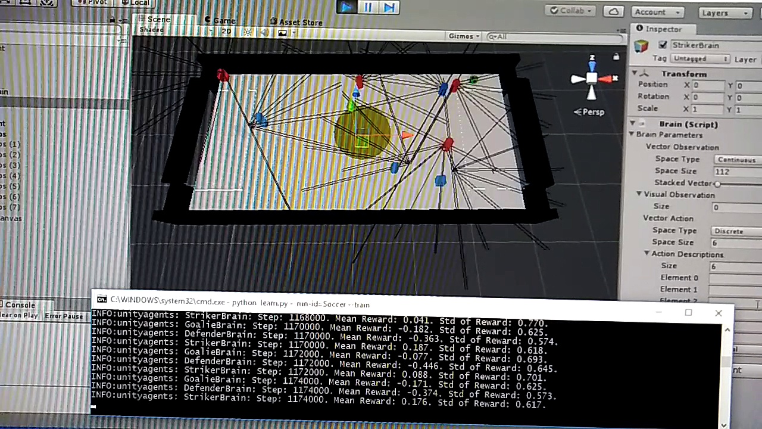
Task: Toggle Error Pause in the console
Action: (64, 316)
